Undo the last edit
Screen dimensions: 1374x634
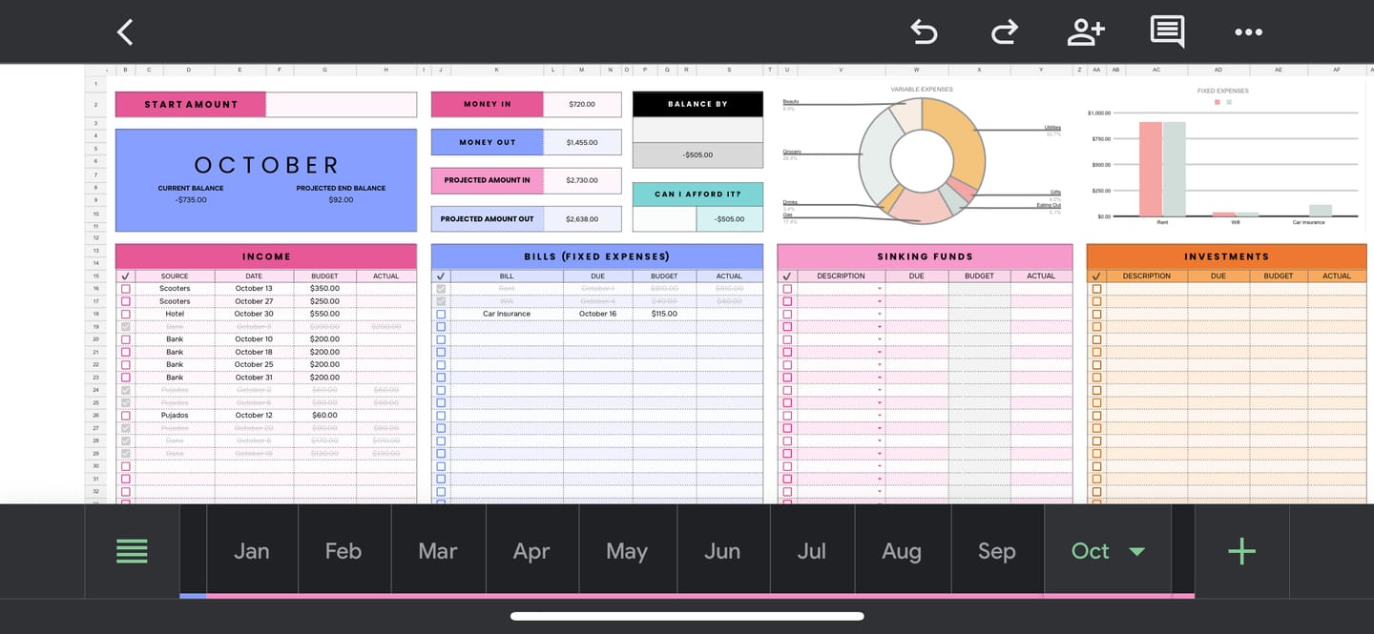click(924, 31)
